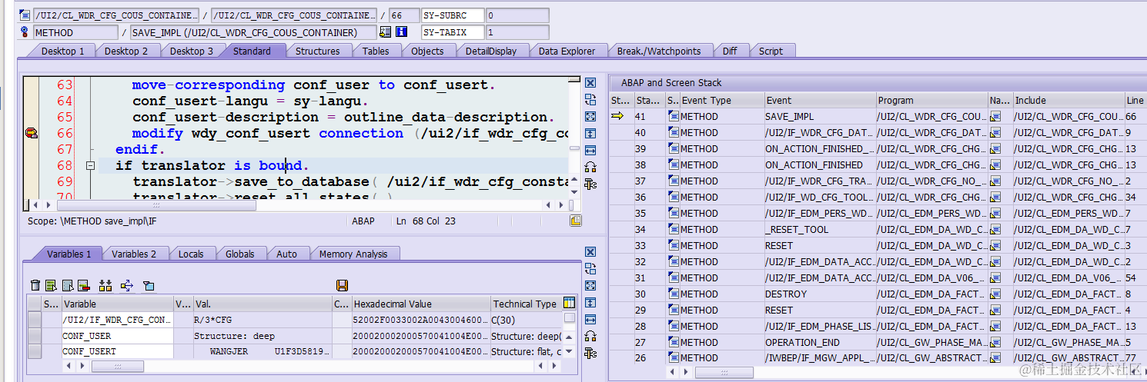Maximize the source code tool to full screen
Screen dimensions: 1147x382
(x=590, y=116)
